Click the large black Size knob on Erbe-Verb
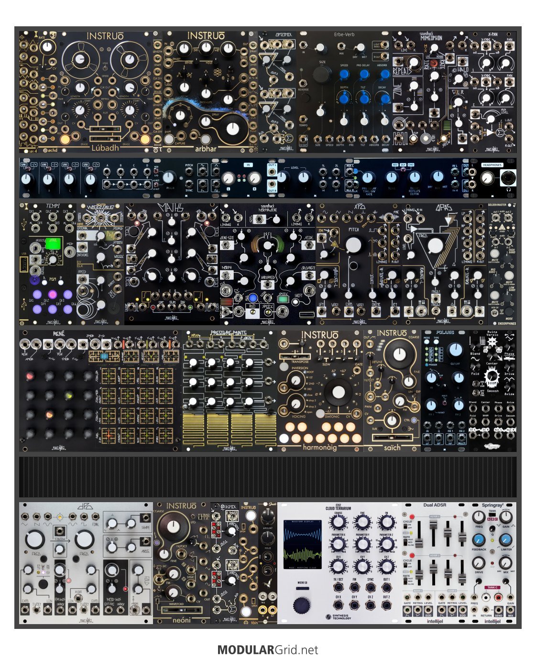The height and width of the screenshot is (660, 536). click(322, 74)
